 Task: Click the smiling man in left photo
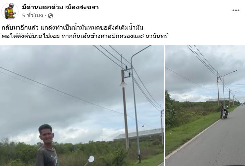pyautogui.click(x=47, y=145)
